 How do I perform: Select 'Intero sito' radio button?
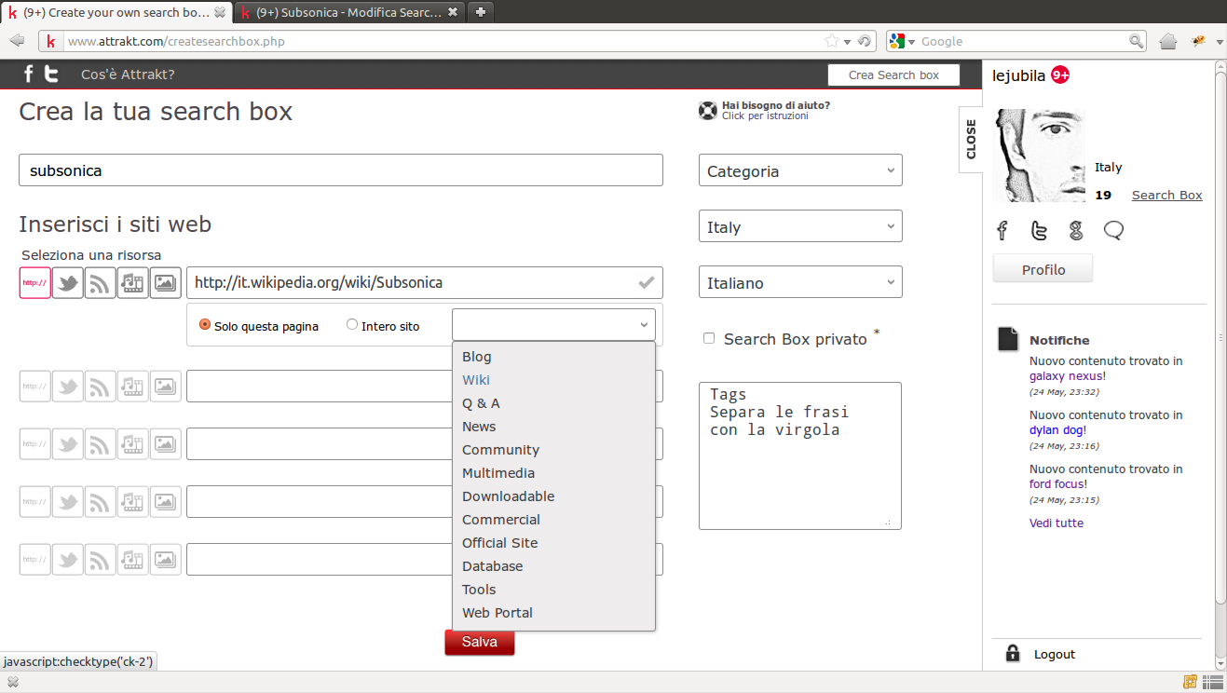(x=352, y=325)
